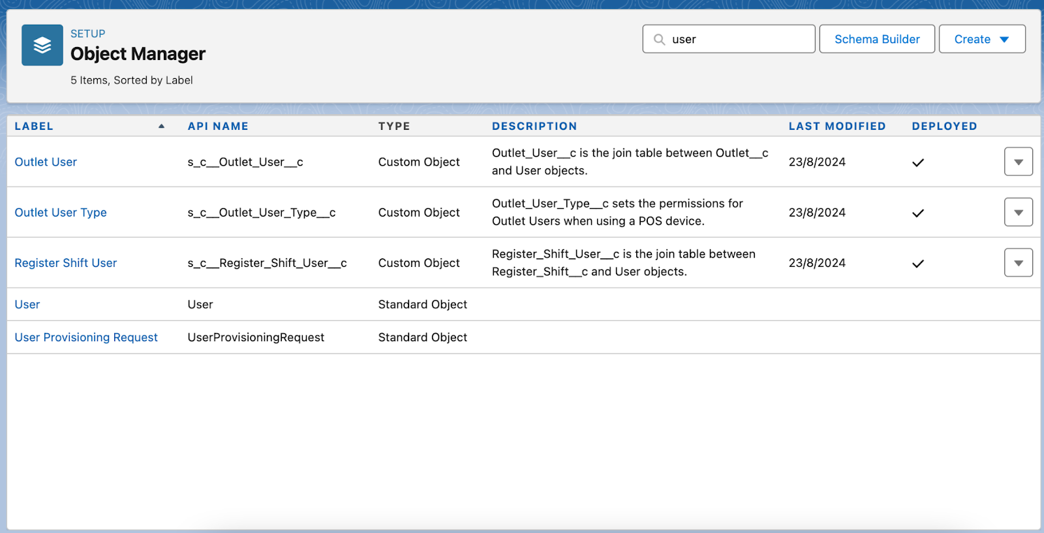Click the Type column header
The height and width of the screenshot is (533, 1044).
click(x=394, y=126)
